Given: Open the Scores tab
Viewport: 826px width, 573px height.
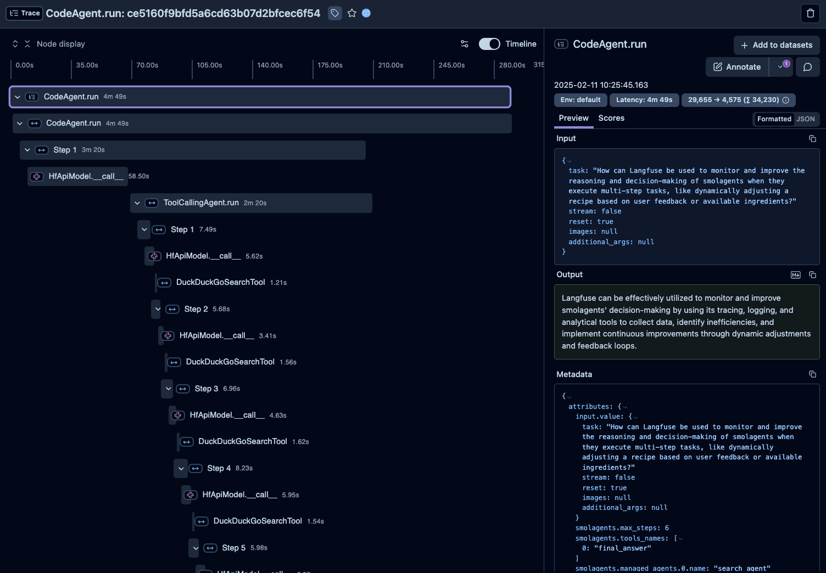Looking at the screenshot, I should (x=611, y=118).
